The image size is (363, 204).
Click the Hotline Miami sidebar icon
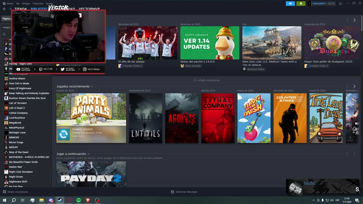click(x=6, y=78)
